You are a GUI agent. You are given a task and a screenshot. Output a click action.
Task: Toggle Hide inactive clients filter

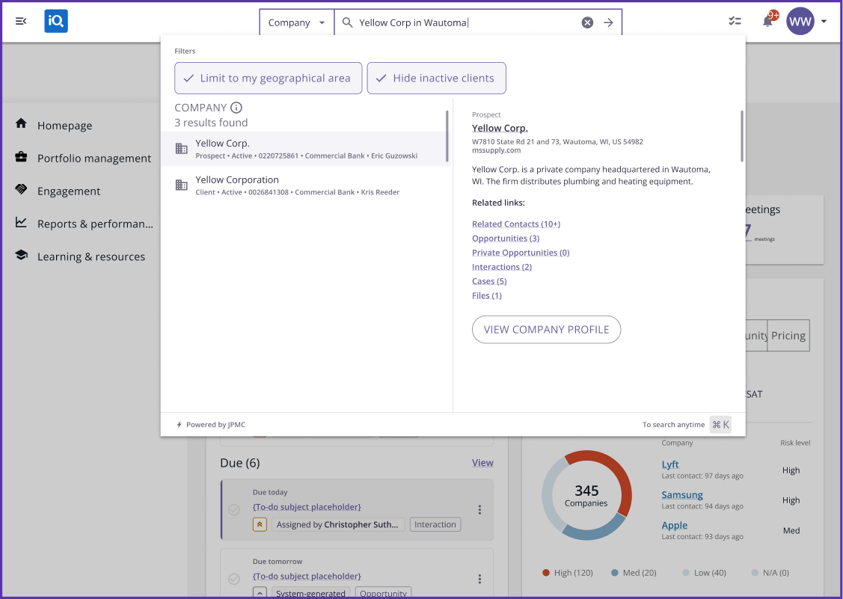(436, 78)
